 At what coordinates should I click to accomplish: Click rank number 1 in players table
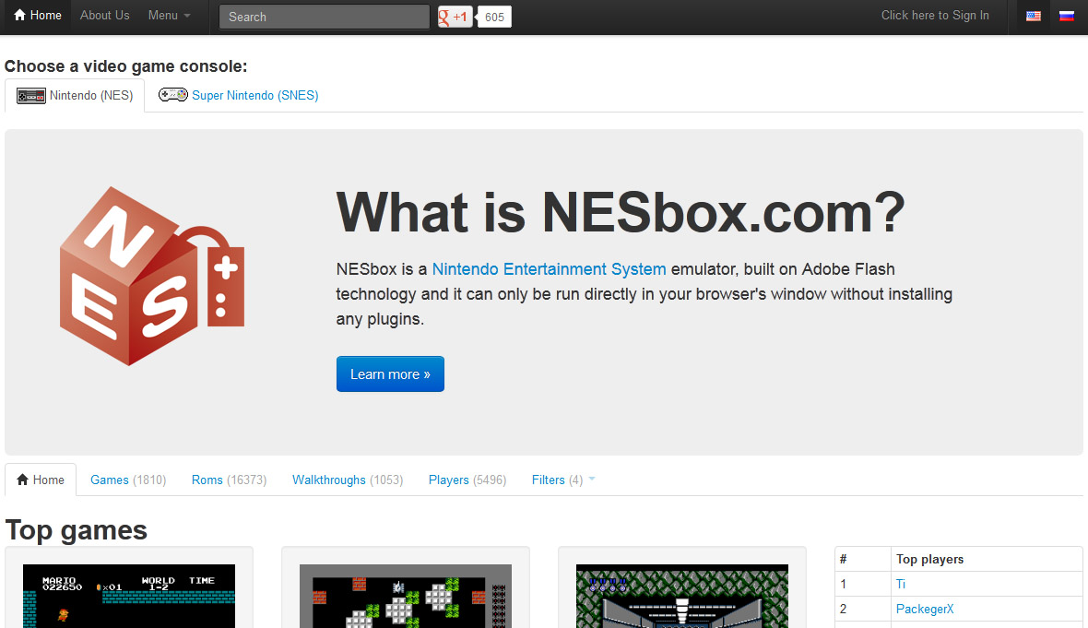[843, 585]
